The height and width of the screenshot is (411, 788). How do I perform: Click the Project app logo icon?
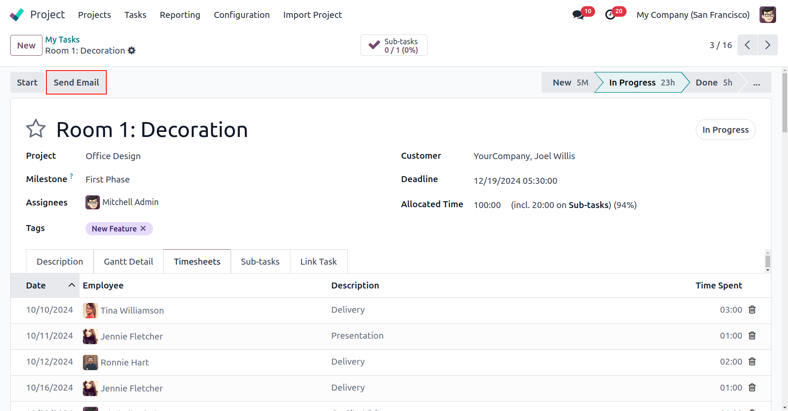(17, 15)
